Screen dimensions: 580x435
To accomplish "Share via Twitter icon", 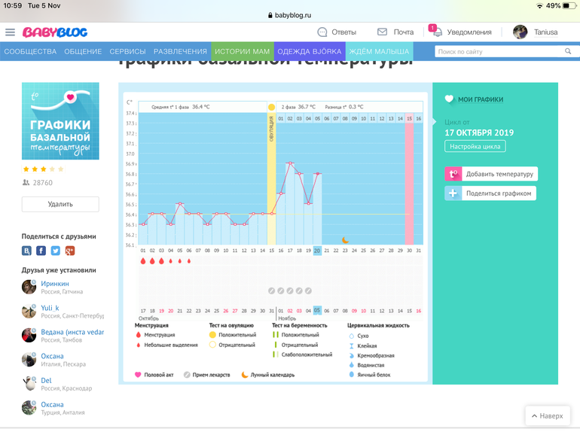I will (x=55, y=251).
